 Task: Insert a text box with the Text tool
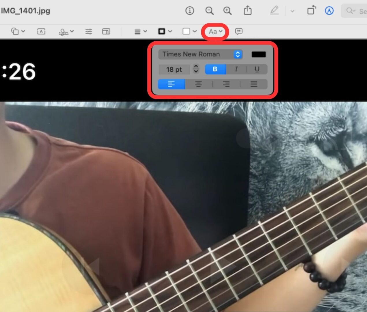click(41, 31)
